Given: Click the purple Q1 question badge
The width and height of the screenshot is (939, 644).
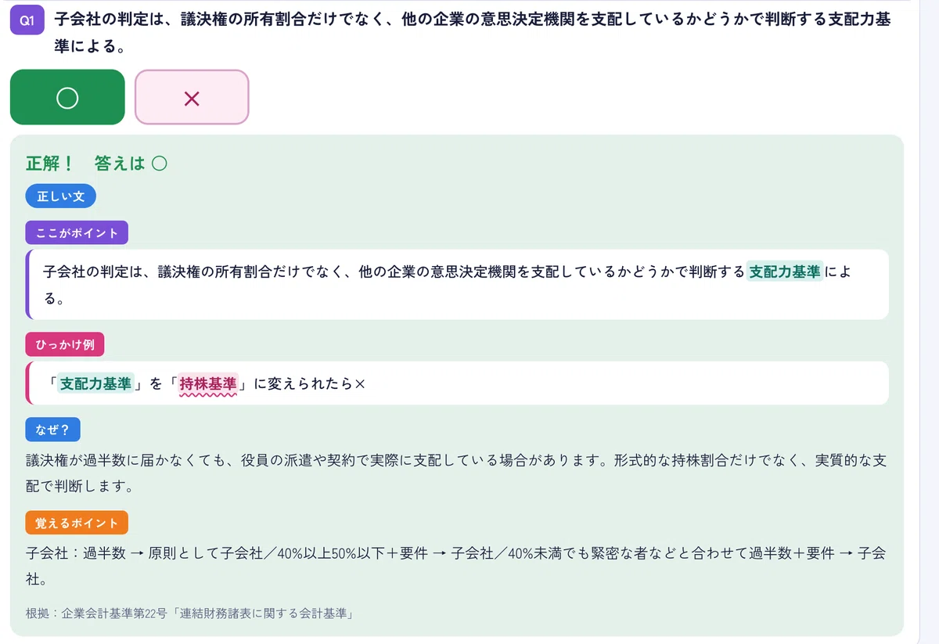Looking at the screenshot, I should (x=27, y=20).
